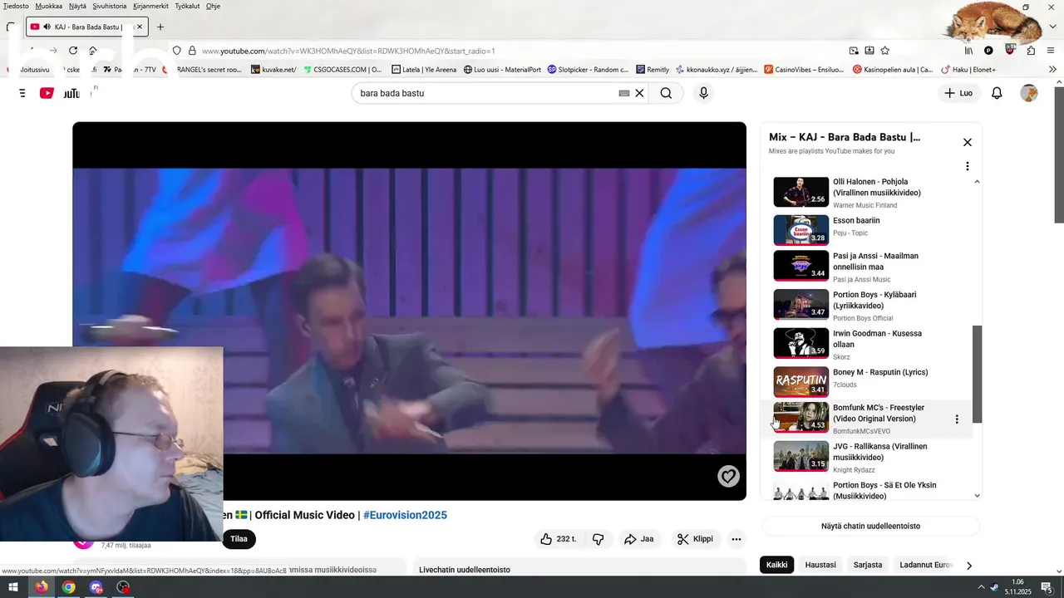The width and height of the screenshot is (1064, 598).
Task: Show next filter chips arrow
Action: click(968, 566)
